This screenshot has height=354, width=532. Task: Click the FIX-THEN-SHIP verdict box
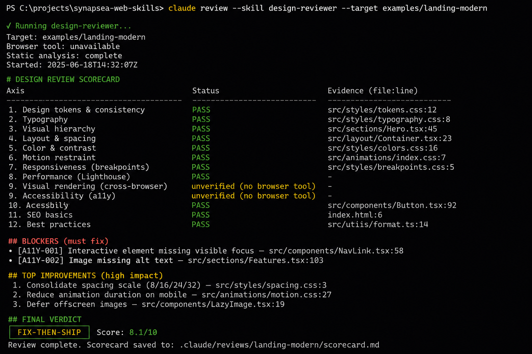(x=49, y=332)
